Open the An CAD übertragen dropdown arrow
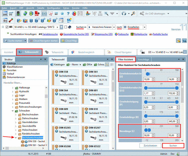This screenshot has width=188, height=156. pyautogui.click(x=168, y=14)
